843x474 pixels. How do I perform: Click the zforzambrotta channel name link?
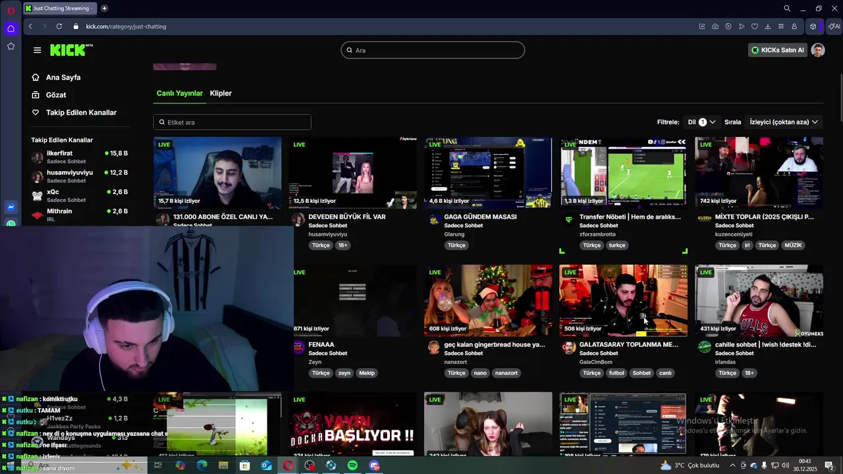point(597,234)
